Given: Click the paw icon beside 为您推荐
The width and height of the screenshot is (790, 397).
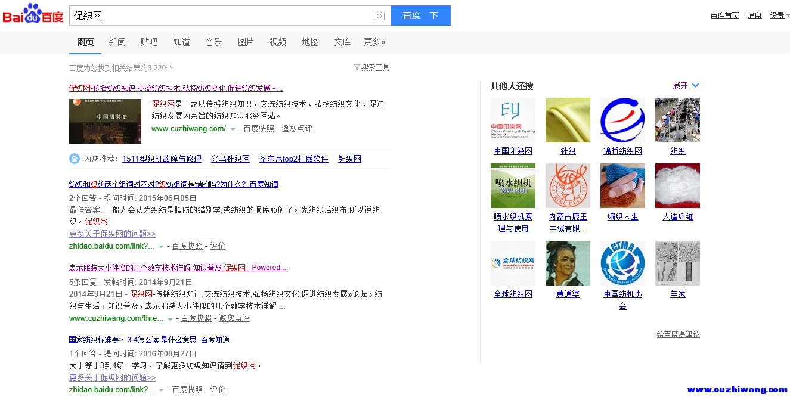Looking at the screenshot, I should (x=75, y=159).
